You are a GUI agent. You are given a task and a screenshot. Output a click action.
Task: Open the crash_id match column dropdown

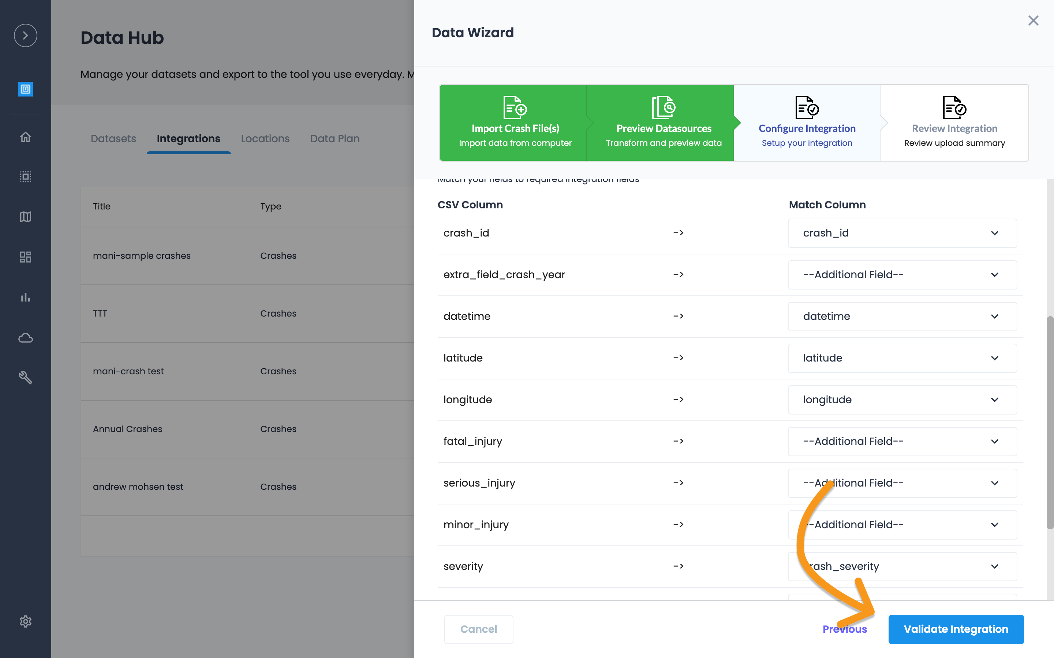[902, 233]
